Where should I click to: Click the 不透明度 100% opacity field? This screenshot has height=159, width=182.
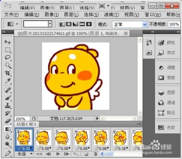coord(174,24)
